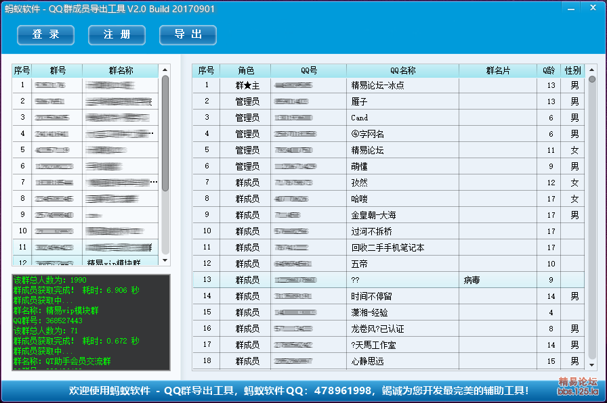The width and height of the screenshot is (607, 403).
Task: Sort group list by 群号 header
Action: click(58, 70)
